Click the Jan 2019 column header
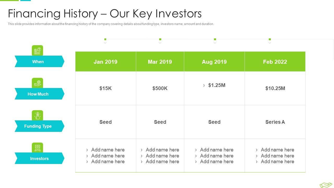This screenshot has height=188, width=334. click(x=105, y=62)
